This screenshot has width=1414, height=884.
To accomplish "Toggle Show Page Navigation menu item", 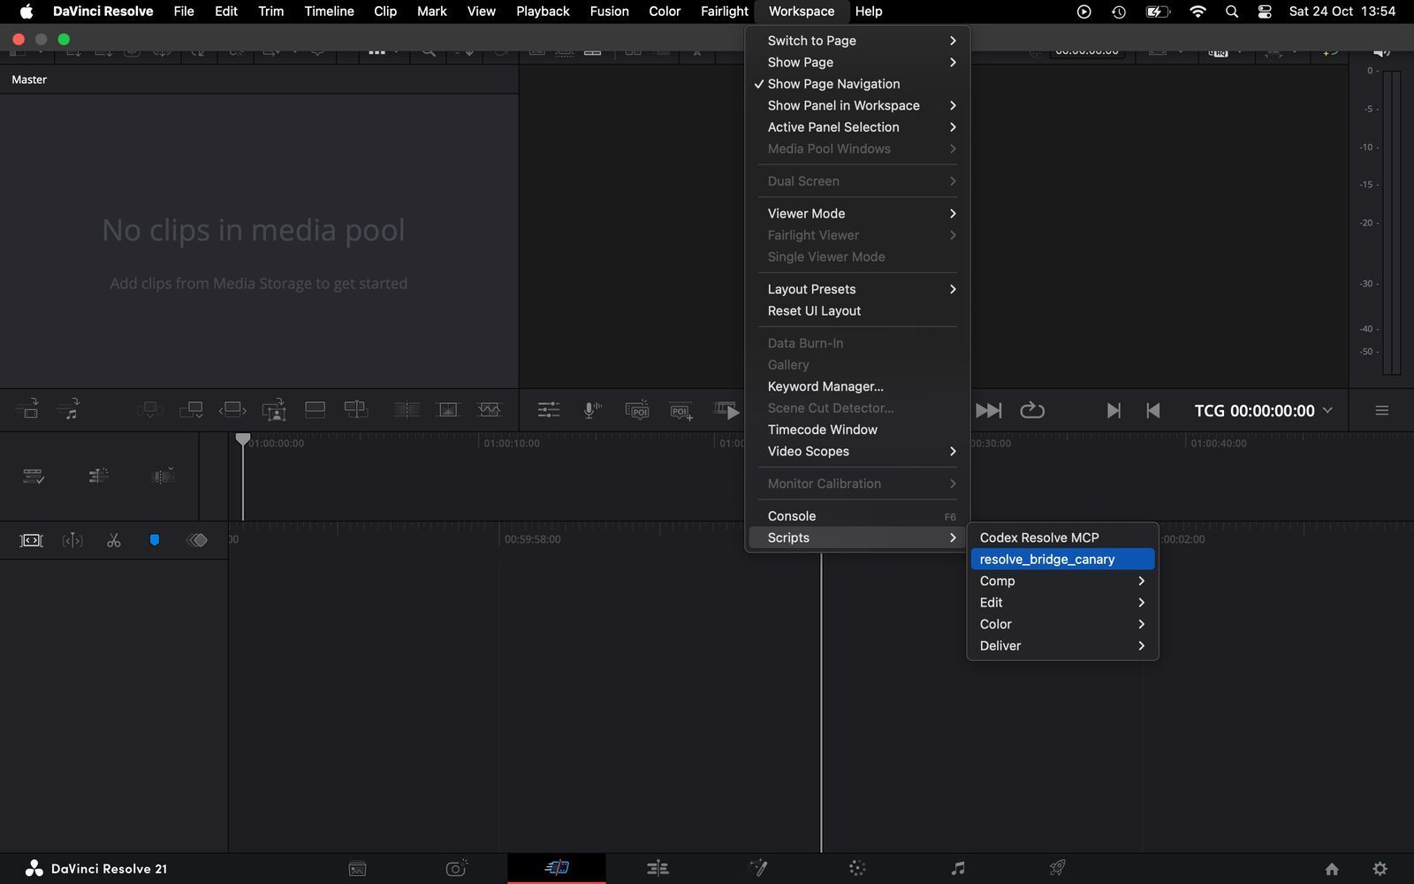I will coord(857,84).
